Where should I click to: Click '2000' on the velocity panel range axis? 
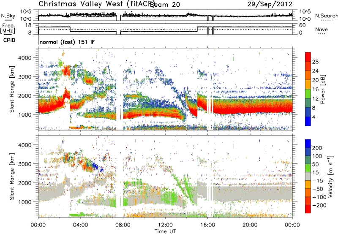pyautogui.click(x=26, y=183)
